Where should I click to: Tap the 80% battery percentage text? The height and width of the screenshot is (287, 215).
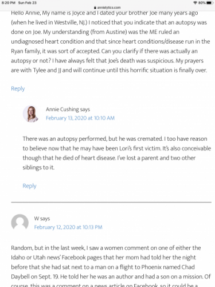coord(202,3)
